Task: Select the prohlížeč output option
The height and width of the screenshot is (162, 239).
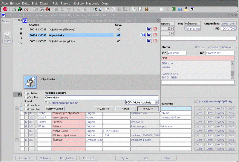Action: pyautogui.click(x=26, y=93)
